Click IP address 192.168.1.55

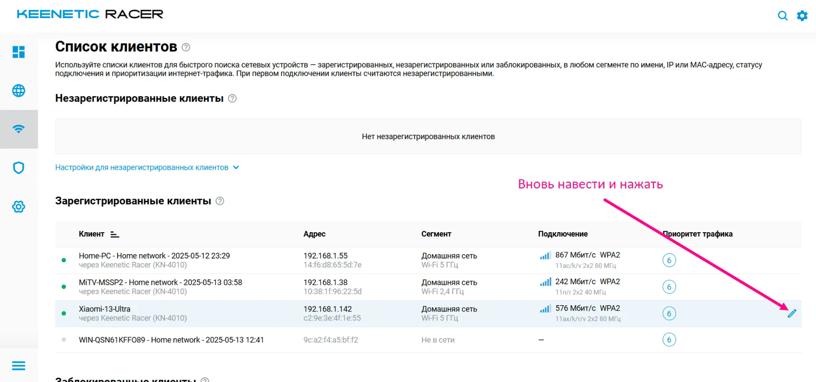point(325,256)
